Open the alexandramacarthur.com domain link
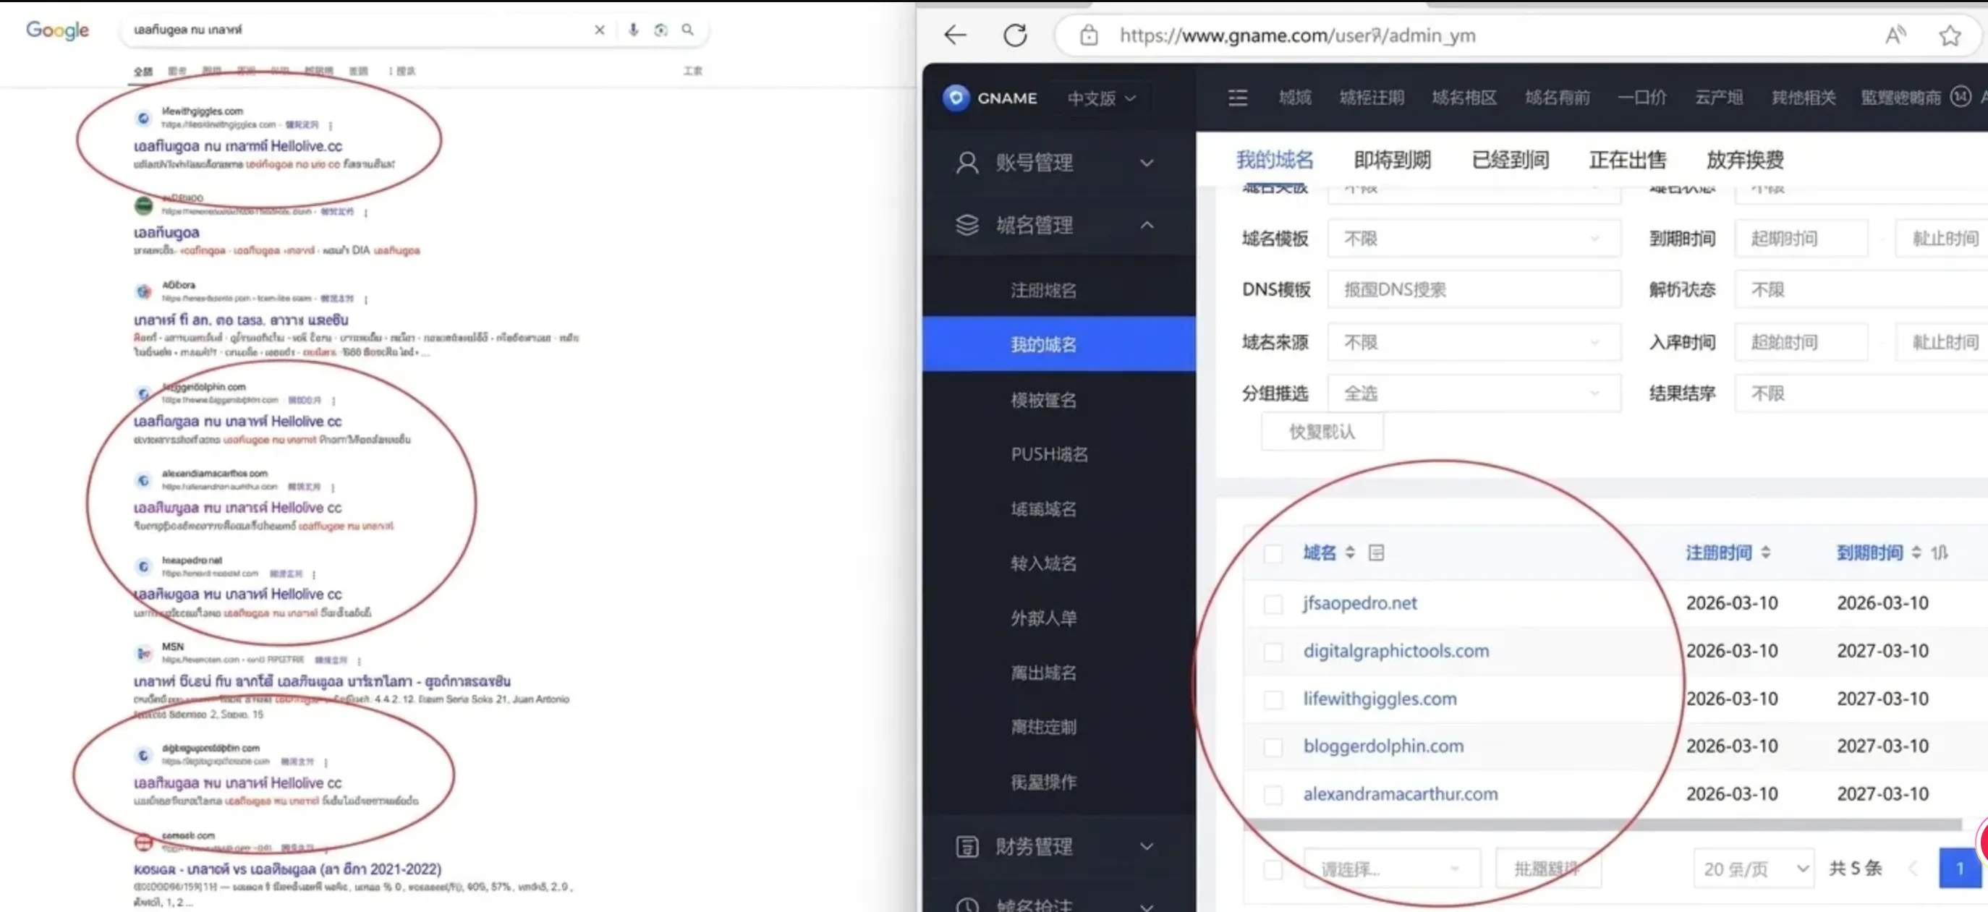This screenshot has width=1988, height=912. click(x=1400, y=794)
